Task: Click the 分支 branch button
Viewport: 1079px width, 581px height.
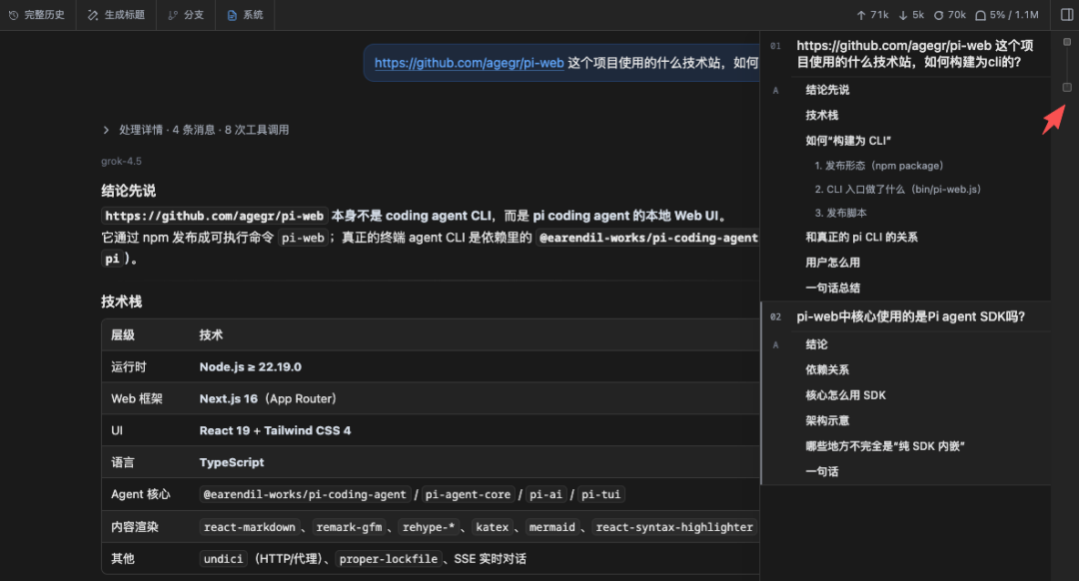Action: 186,14
